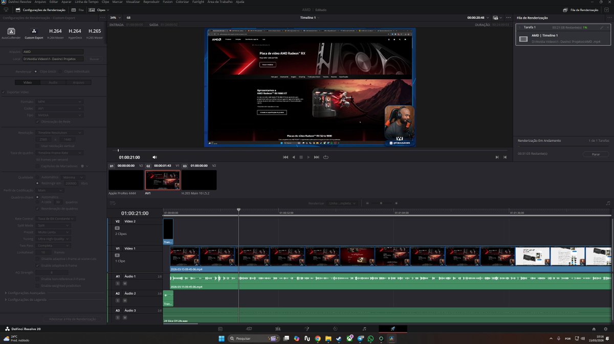Image resolution: width=614 pixels, height=344 pixels.
Task: Open the Renderizar range dropdown above timeline
Action: pos(341,203)
